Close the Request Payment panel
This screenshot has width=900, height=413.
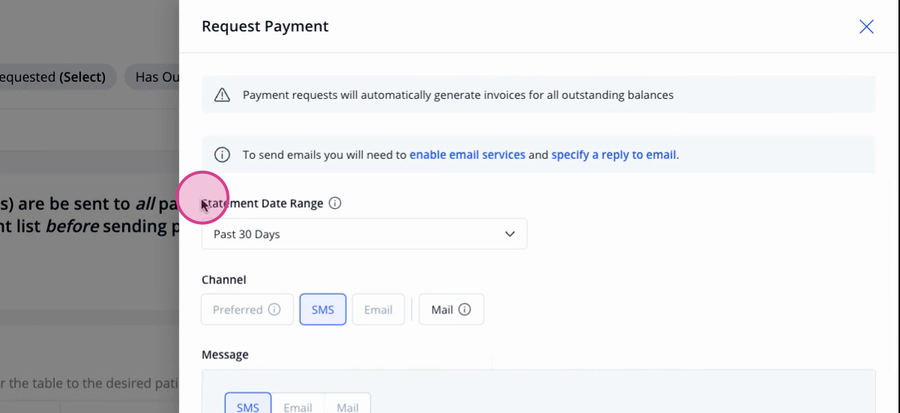(x=866, y=27)
